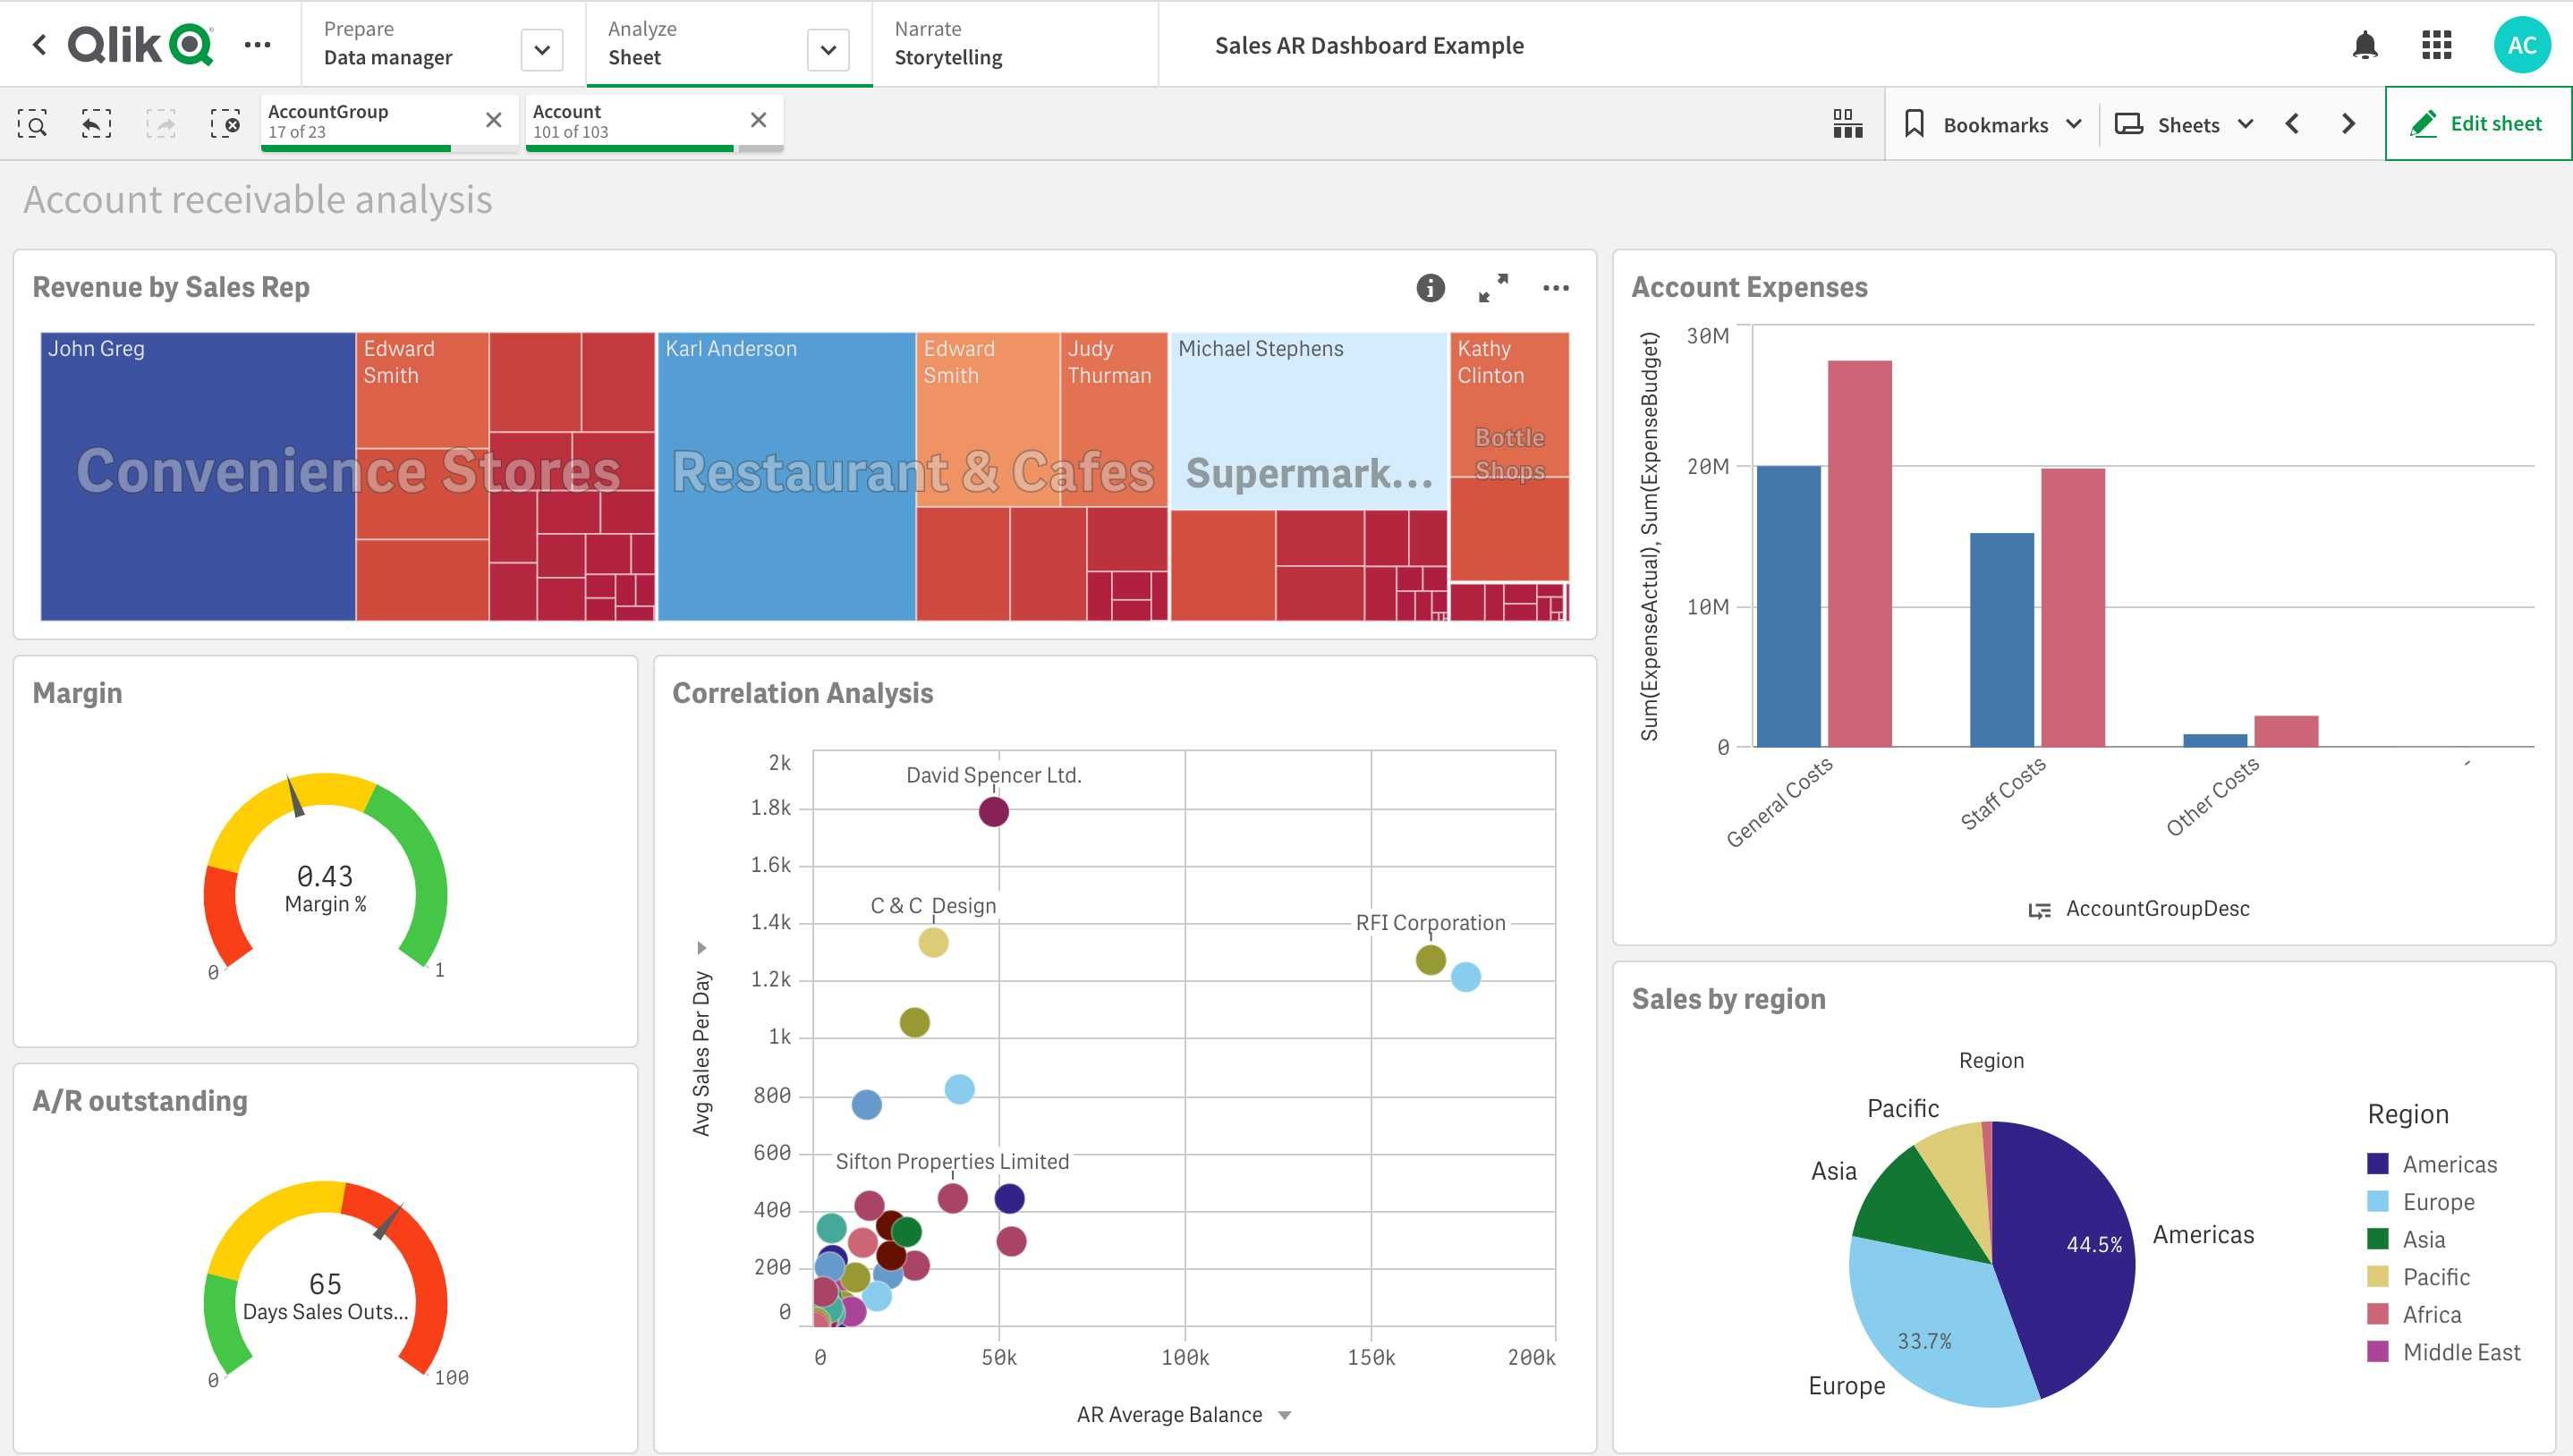The width and height of the screenshot is (2573, 1456).
Task: Navigate to previous sheet using arrow
Action: point(2294,122)
